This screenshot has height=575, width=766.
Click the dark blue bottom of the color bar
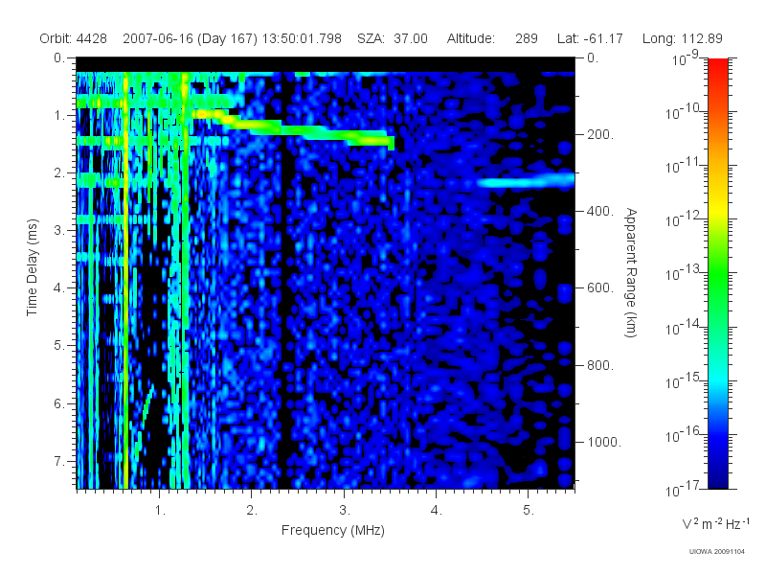pos(718,479)
